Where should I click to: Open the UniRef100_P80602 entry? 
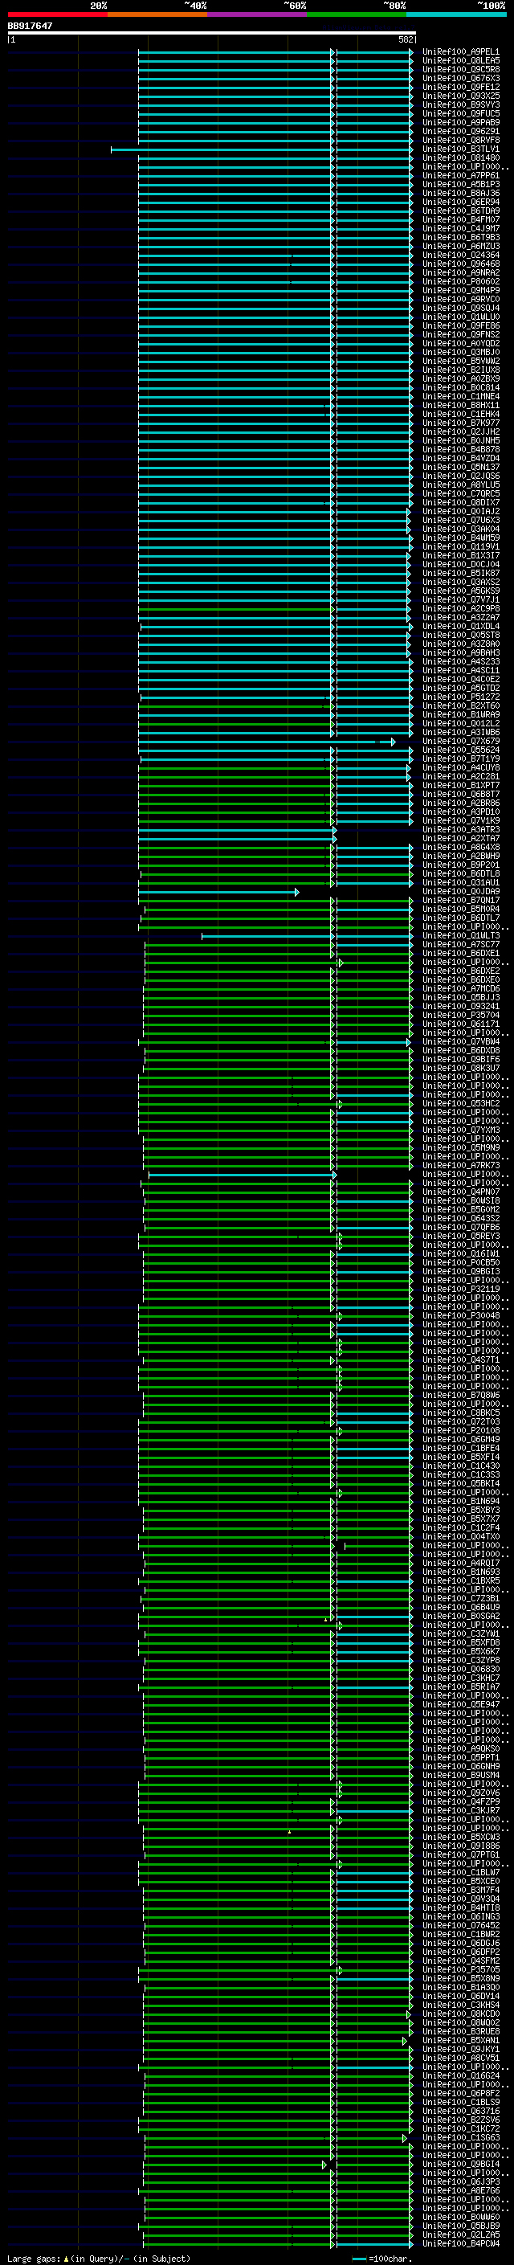click(x=460, y=281)
